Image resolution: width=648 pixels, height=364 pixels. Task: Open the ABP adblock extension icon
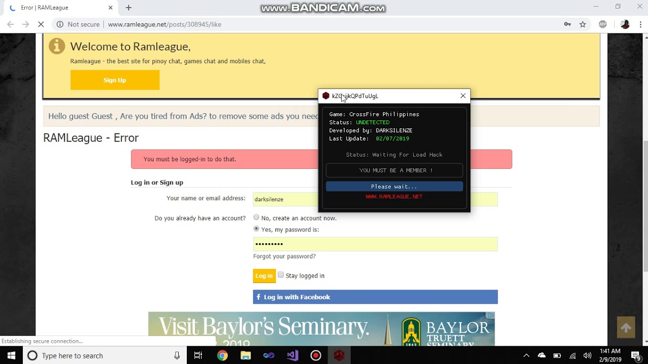(602, 24)
